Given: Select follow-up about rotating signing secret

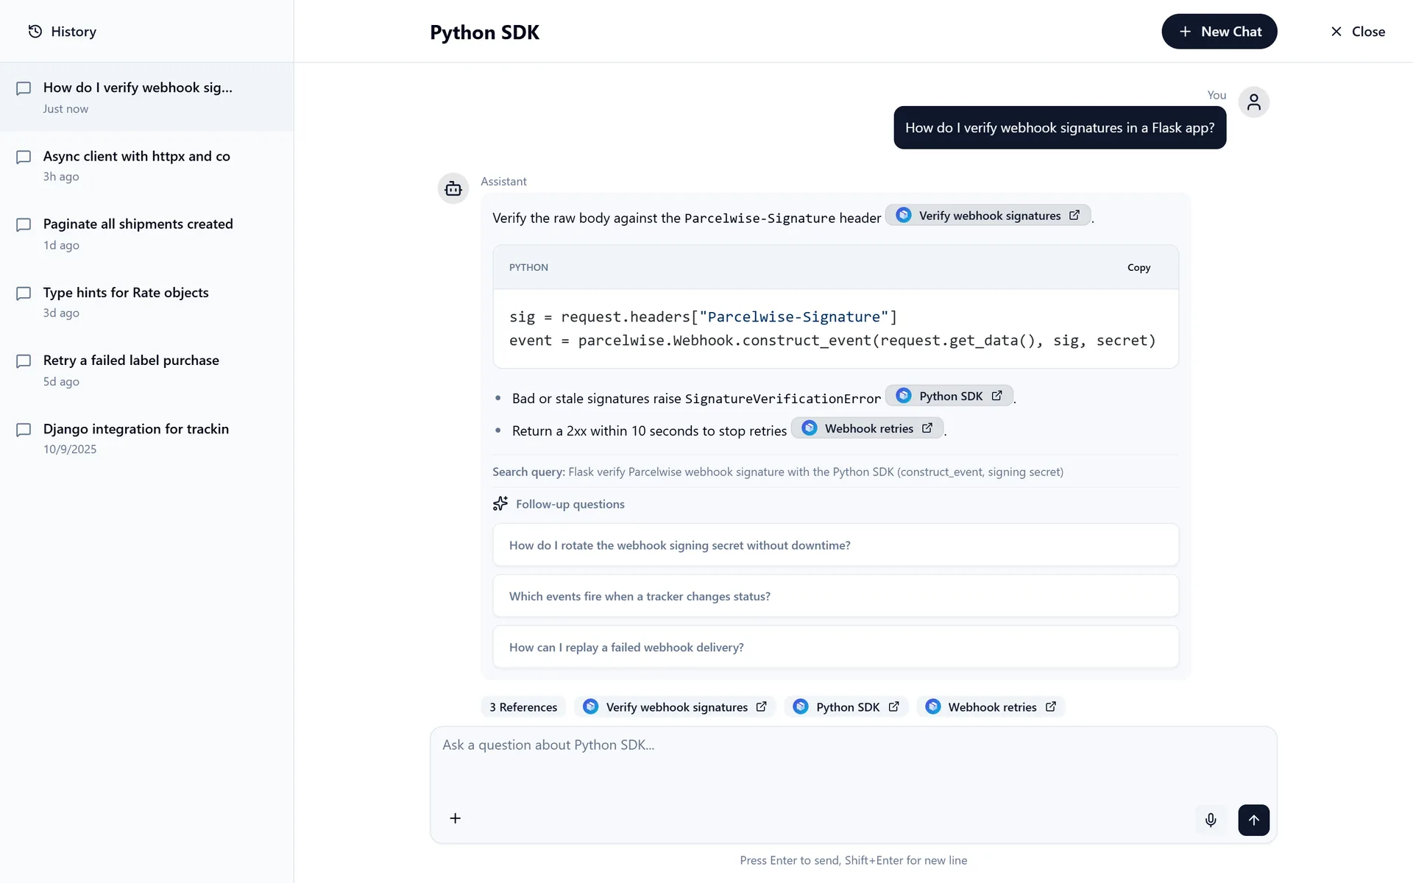Looking at the screenshot, I should click(x=835, y=545).
